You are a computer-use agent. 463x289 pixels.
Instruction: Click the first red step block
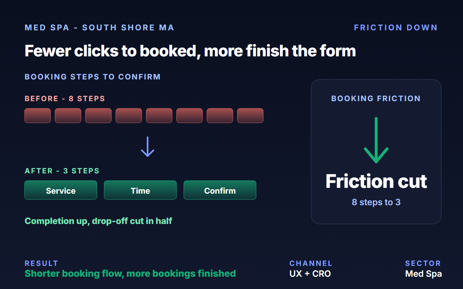click(x=38, y=116)
